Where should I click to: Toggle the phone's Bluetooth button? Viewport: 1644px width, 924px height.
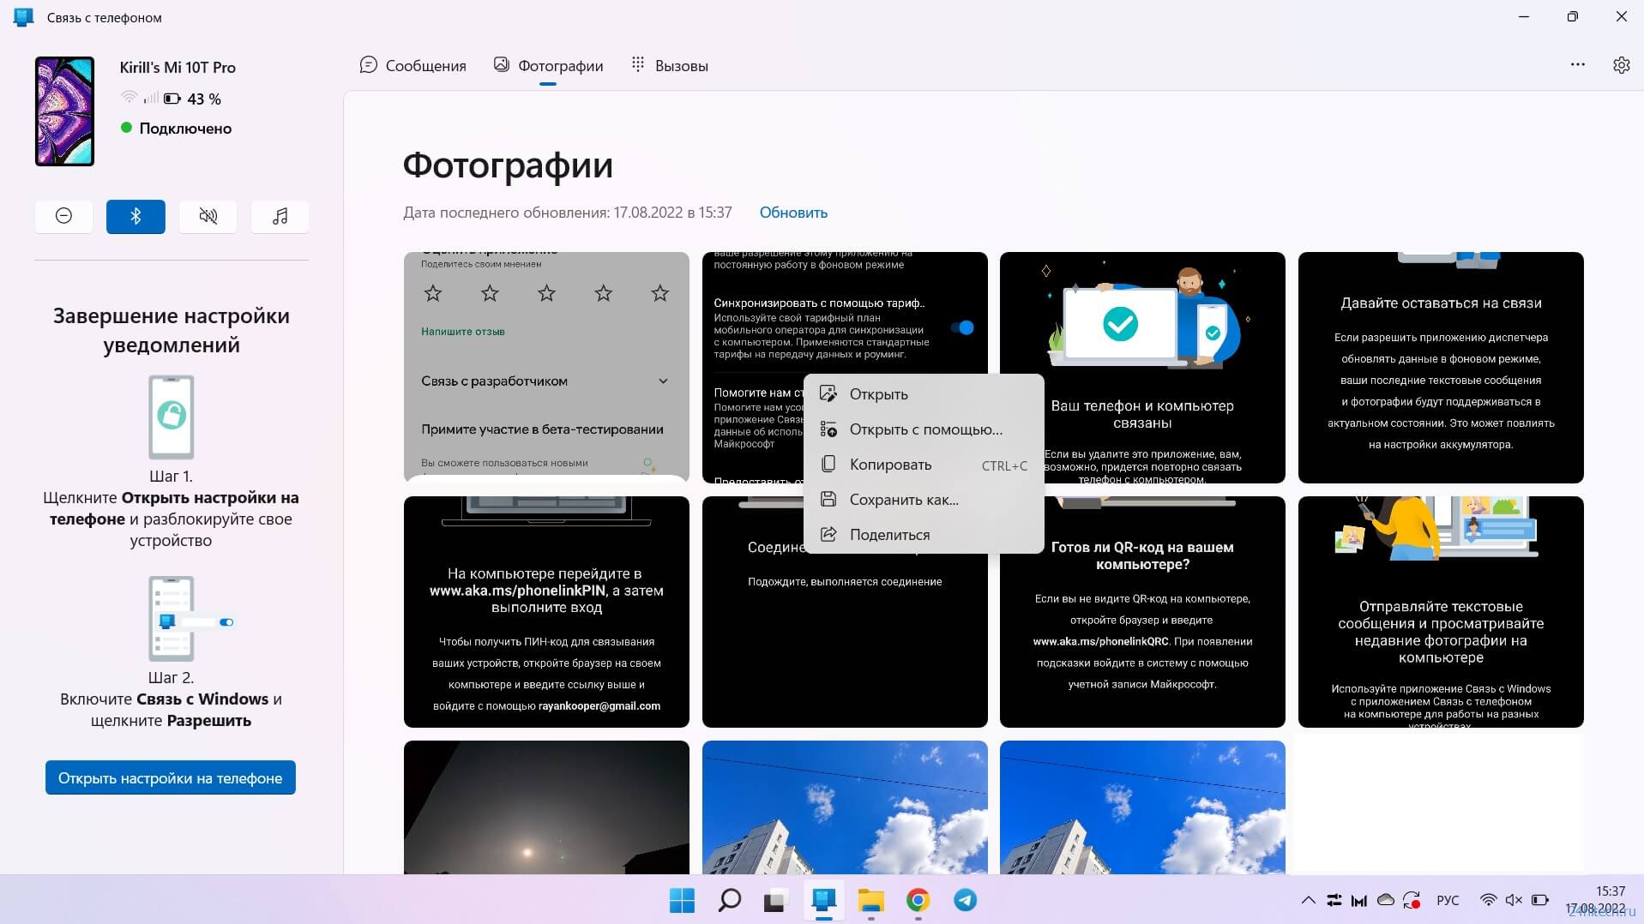point(135,216)
